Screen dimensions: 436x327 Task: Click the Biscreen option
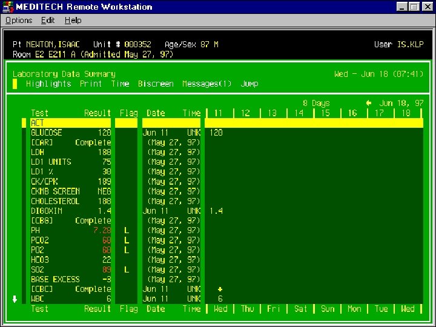point(156,84)
